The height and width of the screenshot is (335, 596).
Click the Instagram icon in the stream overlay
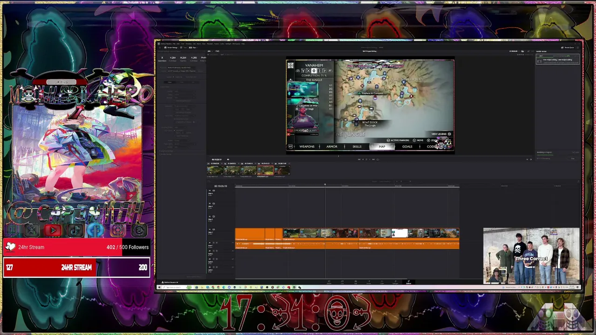click(x=118, y=230)
